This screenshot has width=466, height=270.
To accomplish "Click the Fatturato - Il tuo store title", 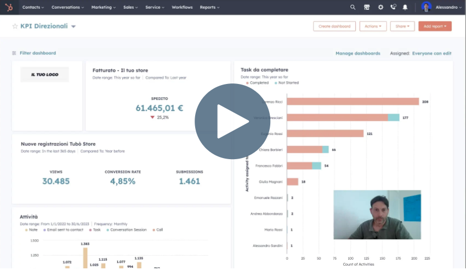I will click(x=120, y=70).
